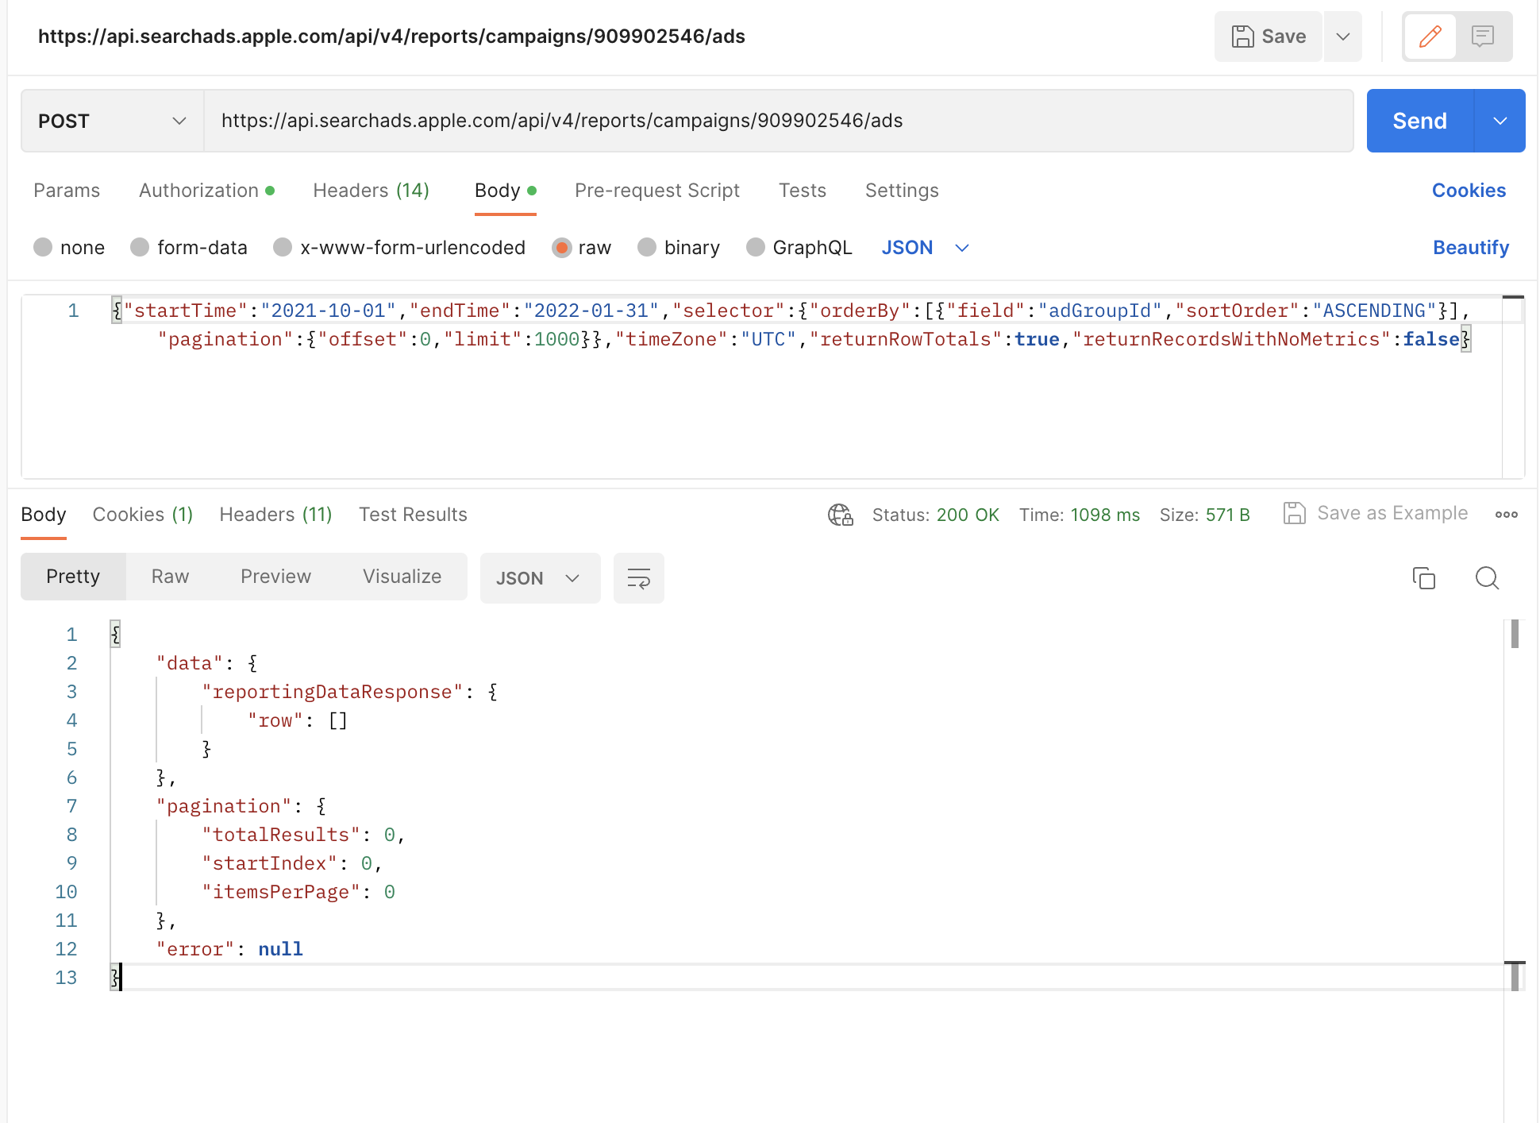Select the form-data body option

point(140,248)
